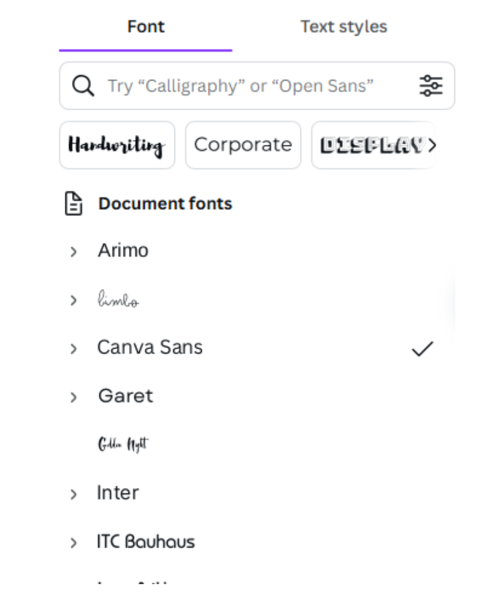Click the checkmark beside Canva Sans
The width and height of the screenshot is (500, 615).
pos(422,349)
